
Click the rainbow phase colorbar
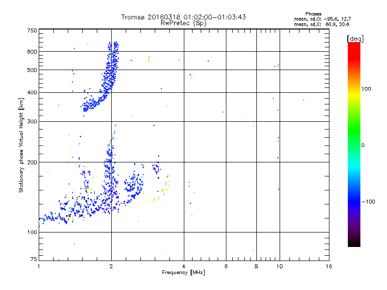[x=354, y=144]
